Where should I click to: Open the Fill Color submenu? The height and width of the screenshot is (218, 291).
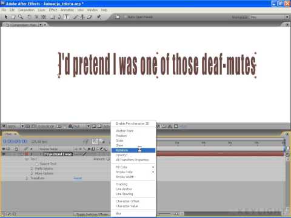[x=133, y=167]
